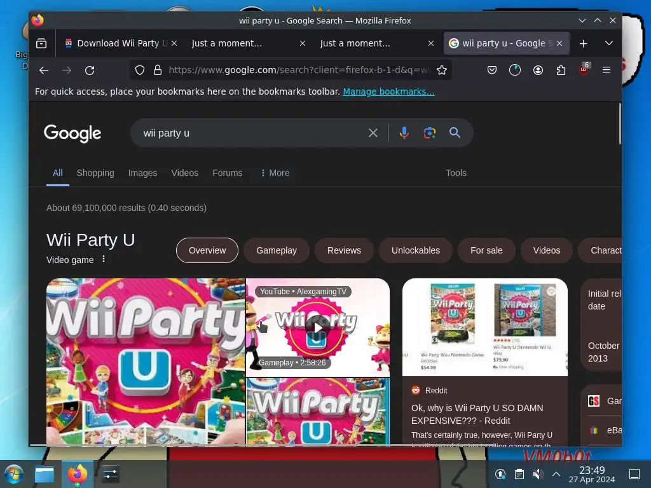Focus the Google search input field
651x488 pixels.
[253, 133]
